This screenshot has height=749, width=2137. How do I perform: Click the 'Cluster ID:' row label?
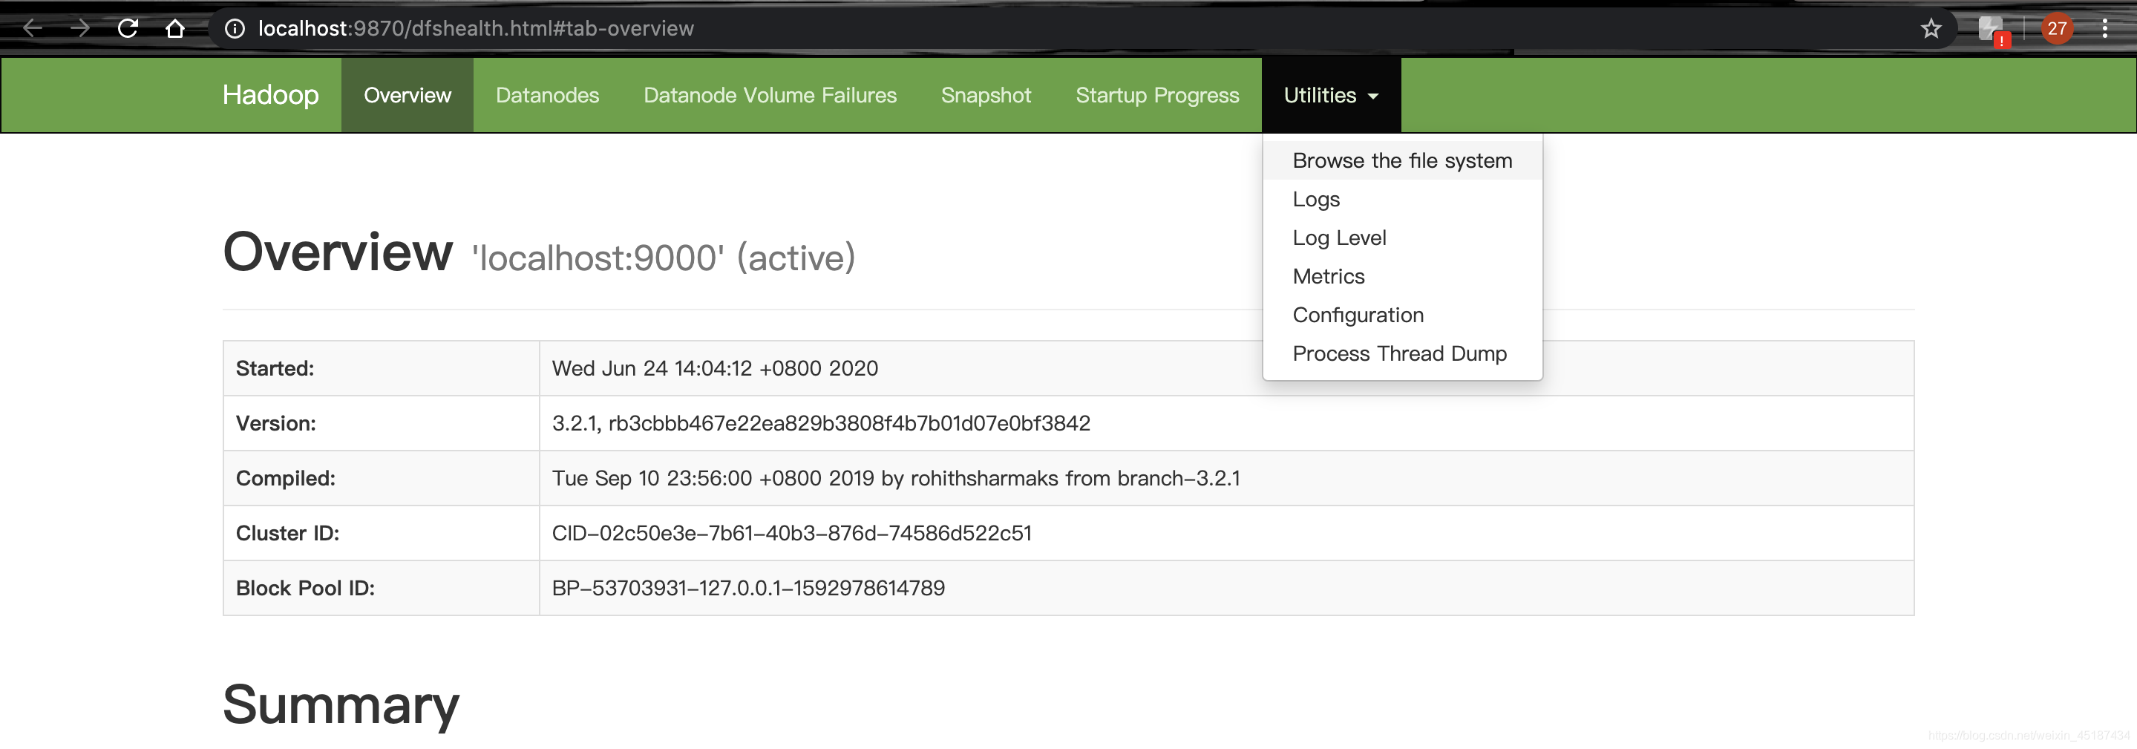pos(287,533)
